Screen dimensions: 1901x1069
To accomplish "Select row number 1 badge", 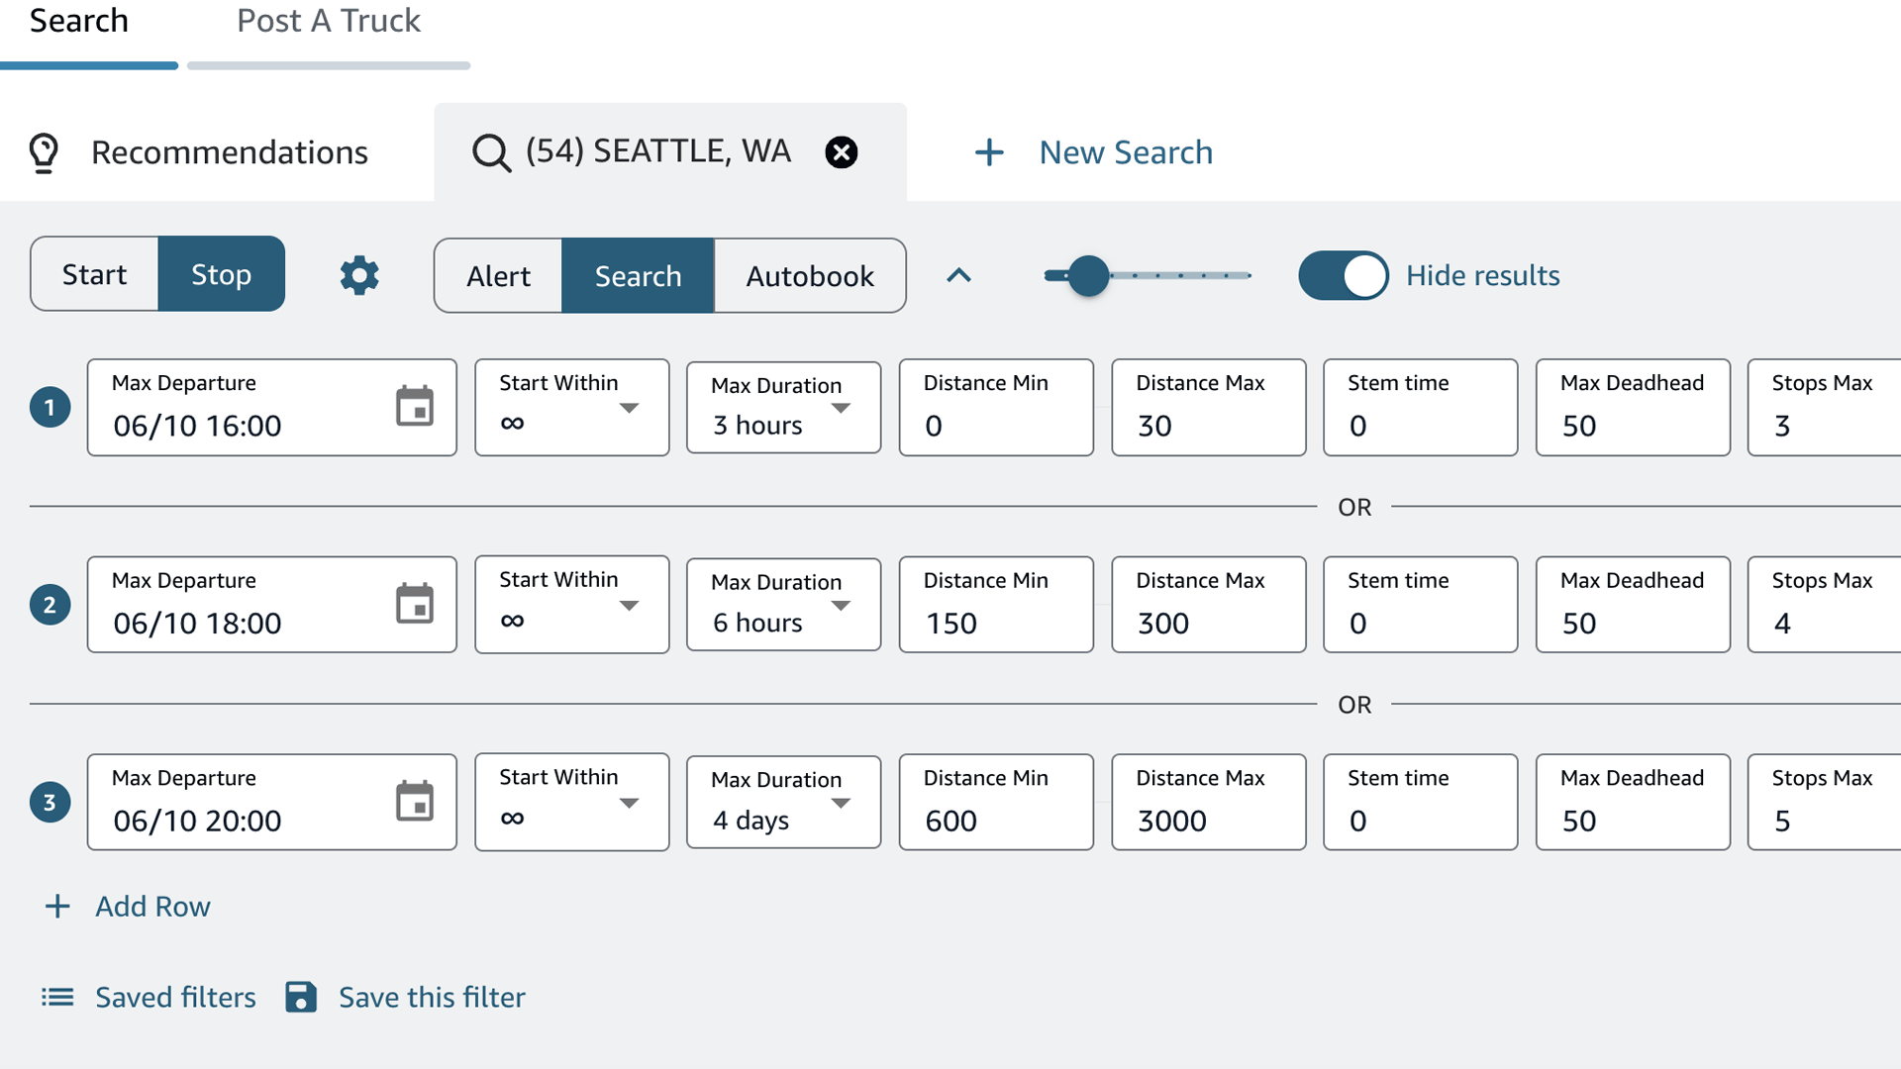I will click(50, 407).
